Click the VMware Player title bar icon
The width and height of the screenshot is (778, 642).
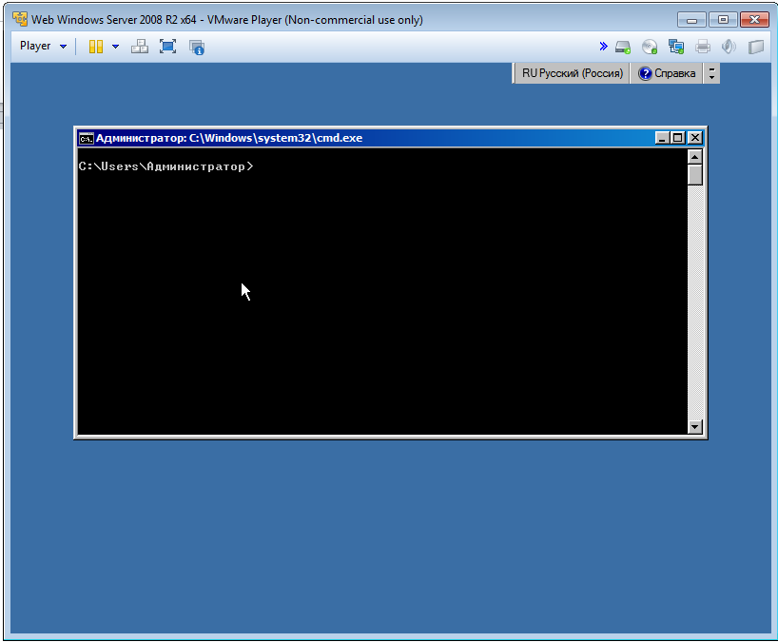(20, 19)
